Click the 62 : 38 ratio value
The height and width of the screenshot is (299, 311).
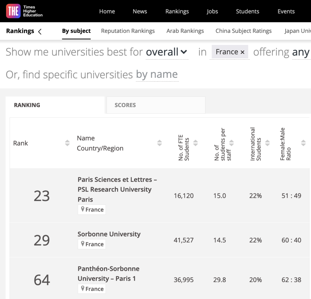pos(291,280)
